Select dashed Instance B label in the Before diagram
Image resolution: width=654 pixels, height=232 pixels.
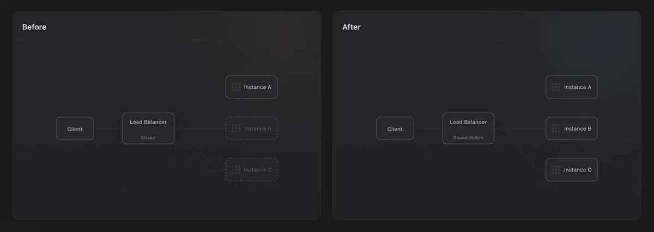tap(258, 129)
